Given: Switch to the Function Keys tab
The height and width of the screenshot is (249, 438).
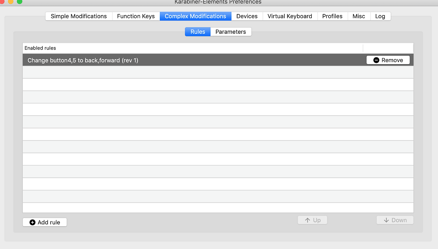Looking at the screenshot, I should point(136,16).
